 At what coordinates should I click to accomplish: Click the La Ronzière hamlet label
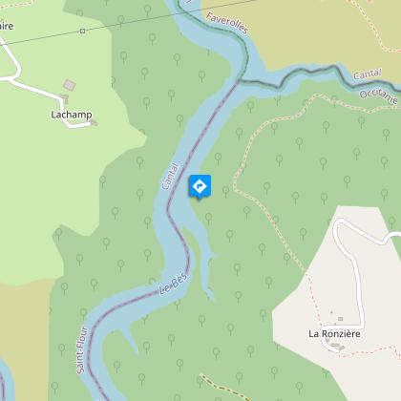pyautogui.click(x=334, y=333)
